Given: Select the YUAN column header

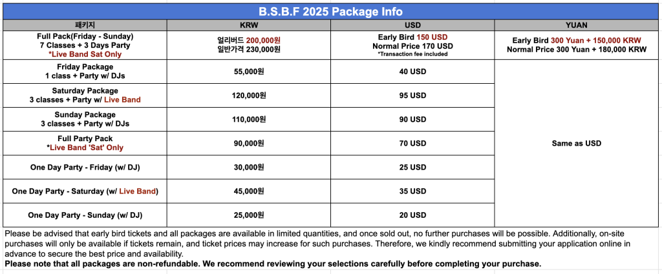Looking at the screenshot, I should point(577,24).
